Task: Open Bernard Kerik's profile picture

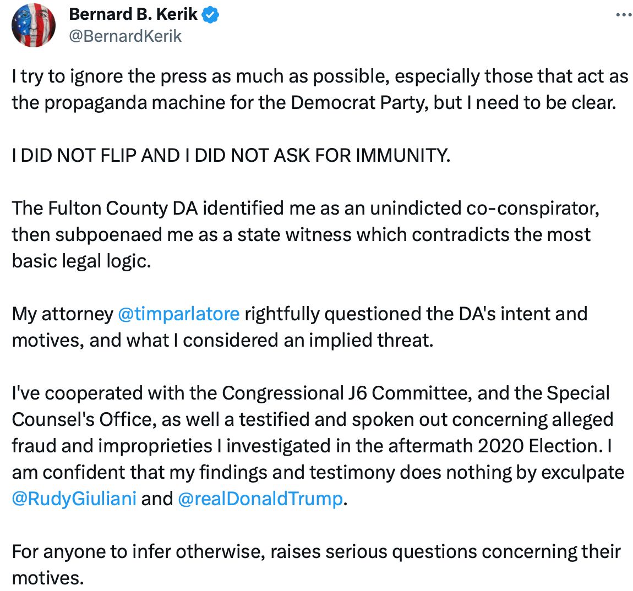Action: [34, 25]
